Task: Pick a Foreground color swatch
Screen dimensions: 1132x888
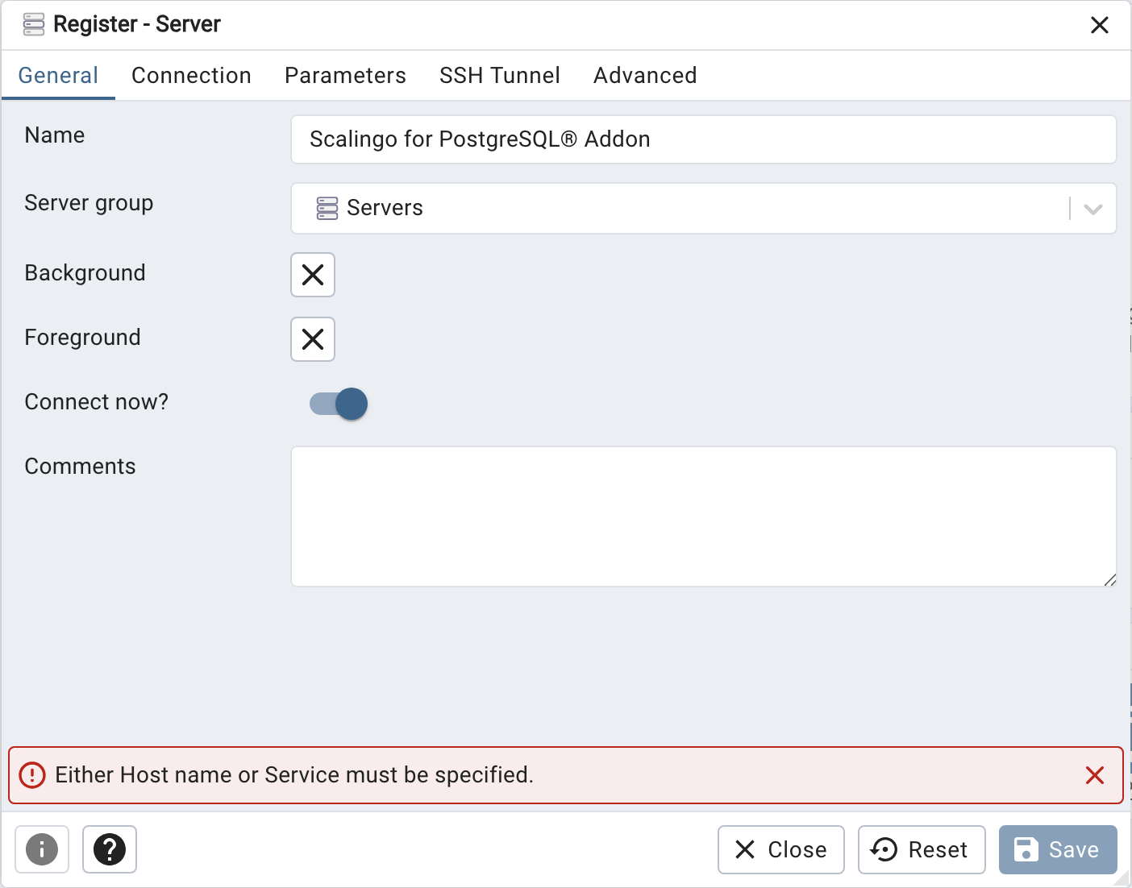Action: coord(313,339)
